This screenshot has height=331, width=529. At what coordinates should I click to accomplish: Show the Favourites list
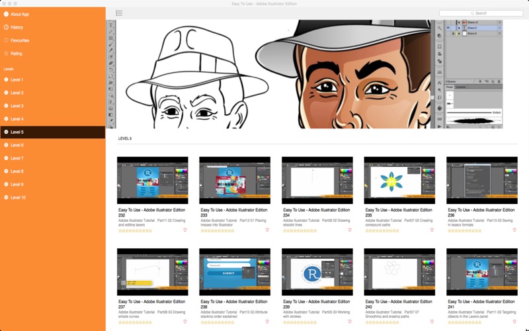click(20, 40)
